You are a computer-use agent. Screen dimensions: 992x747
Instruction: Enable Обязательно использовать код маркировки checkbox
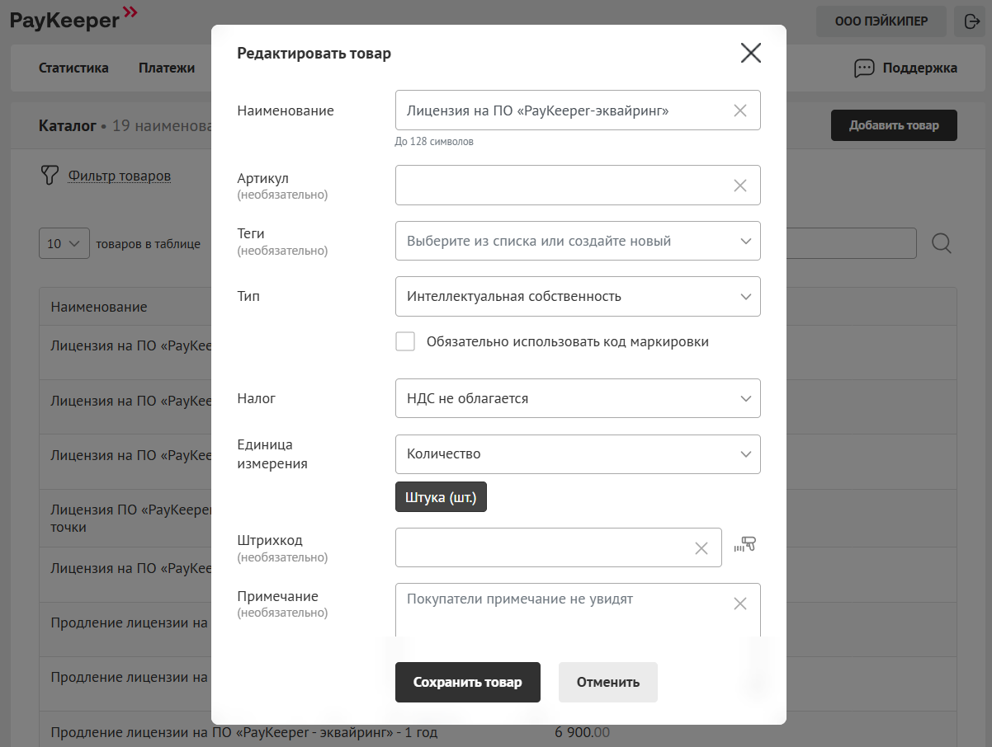405,341
